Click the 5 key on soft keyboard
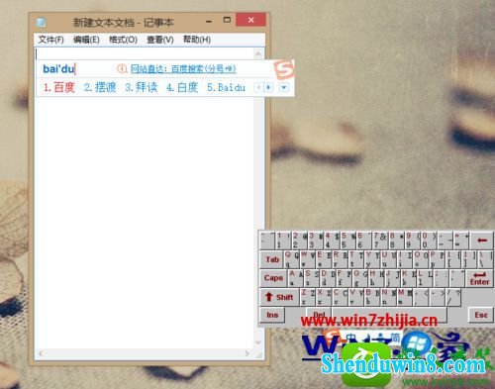This screenshot has height=389, width=495. 347,241
